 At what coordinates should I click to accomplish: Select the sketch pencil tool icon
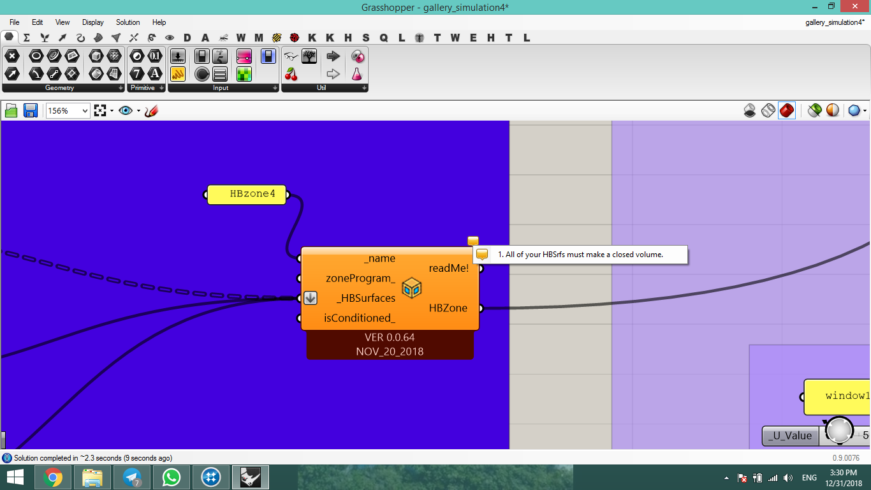click(151, 111)
